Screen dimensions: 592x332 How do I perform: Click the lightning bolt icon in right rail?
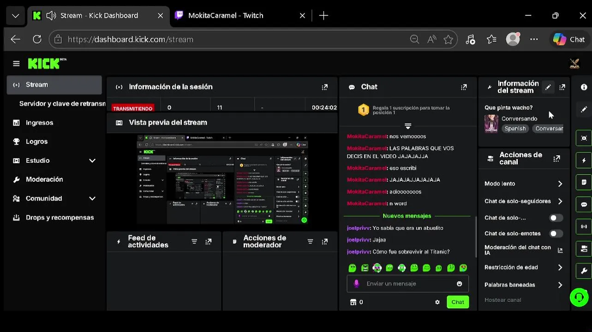tap(584, 160)
